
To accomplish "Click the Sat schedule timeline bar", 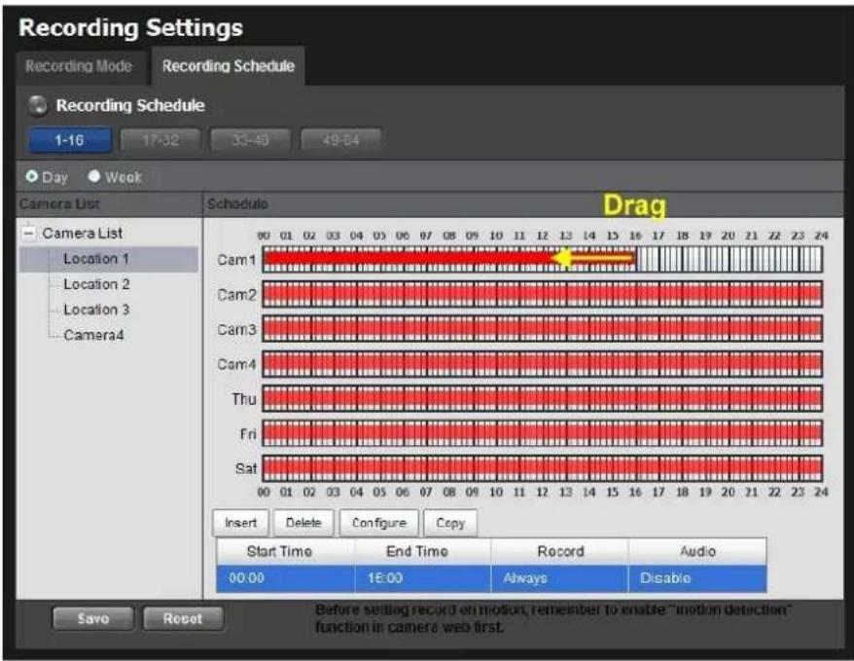I will pos(543,468).
